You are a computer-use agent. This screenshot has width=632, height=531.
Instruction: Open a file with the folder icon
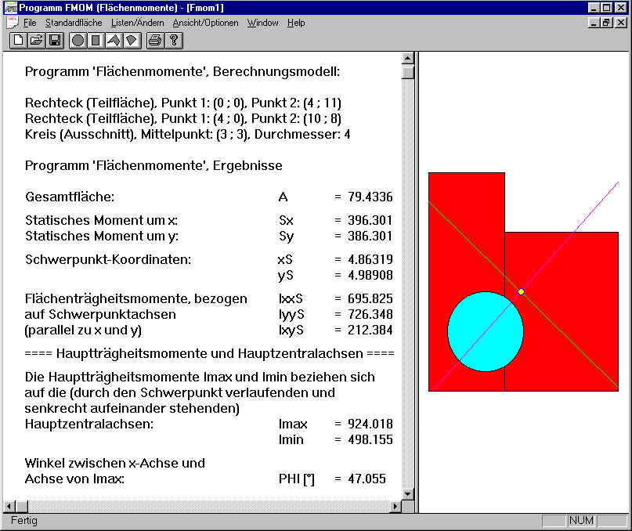(36, 40)
